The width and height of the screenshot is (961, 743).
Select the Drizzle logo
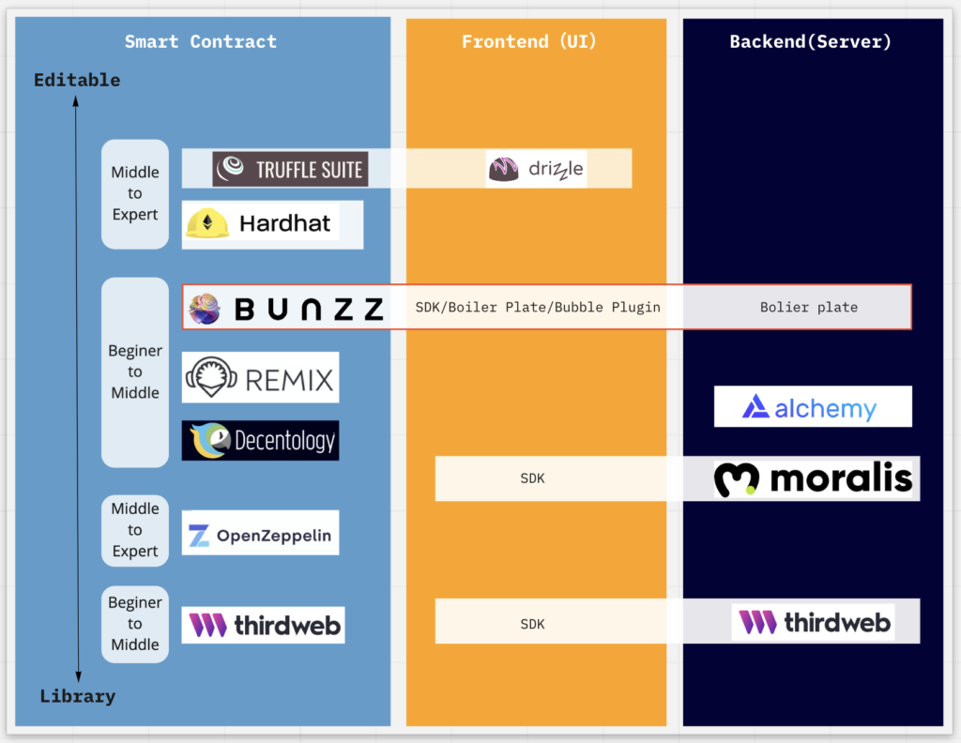536,169
